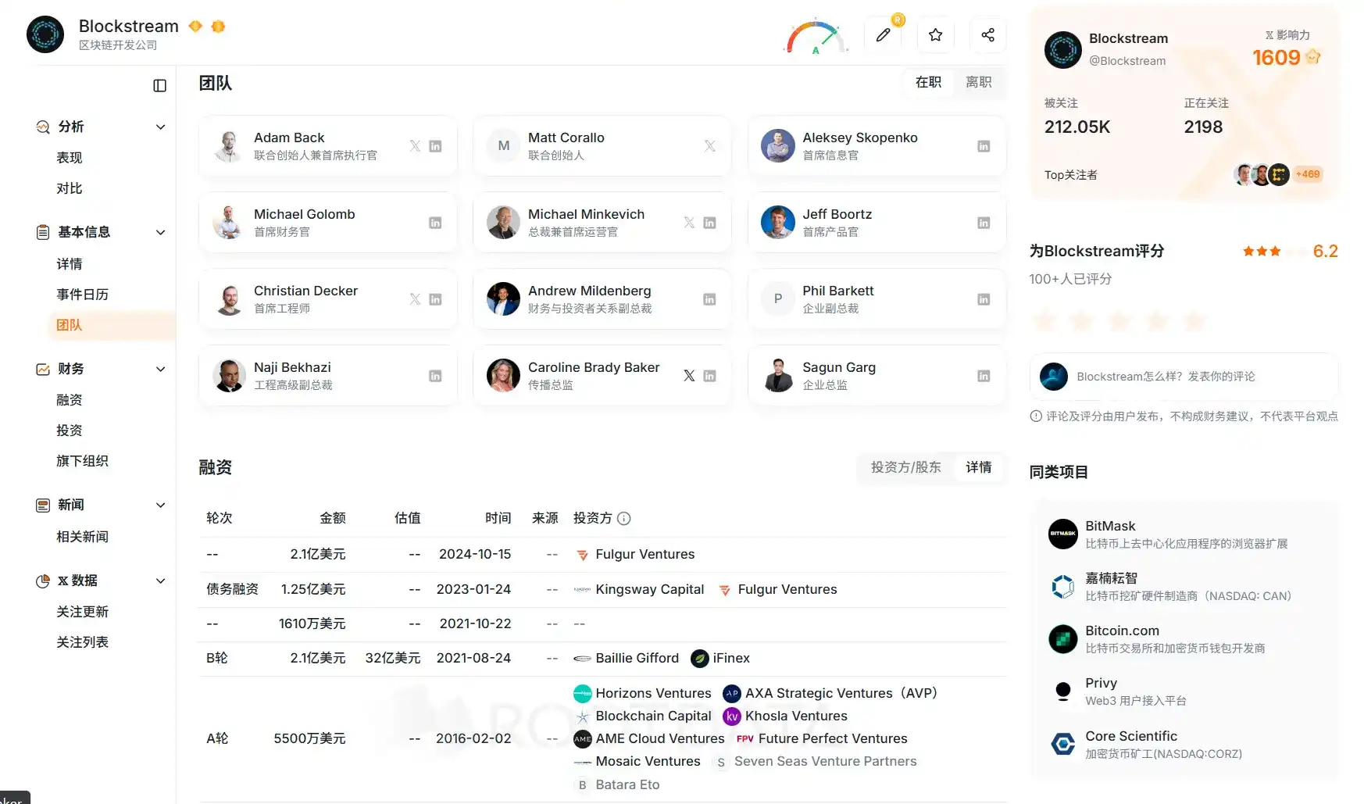Select the 投资方/股东 funding tab
This screenshot has width=1364, height=804.
click(x=906, y=467)
